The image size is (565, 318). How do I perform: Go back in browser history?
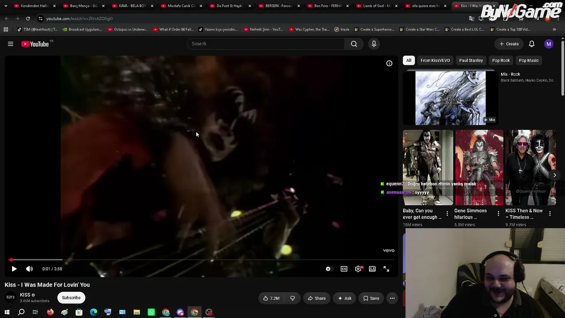[x=7, y=19]
